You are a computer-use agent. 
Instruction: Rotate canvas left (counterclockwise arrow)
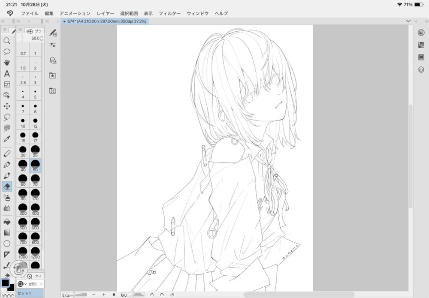[x=152, y=295]
